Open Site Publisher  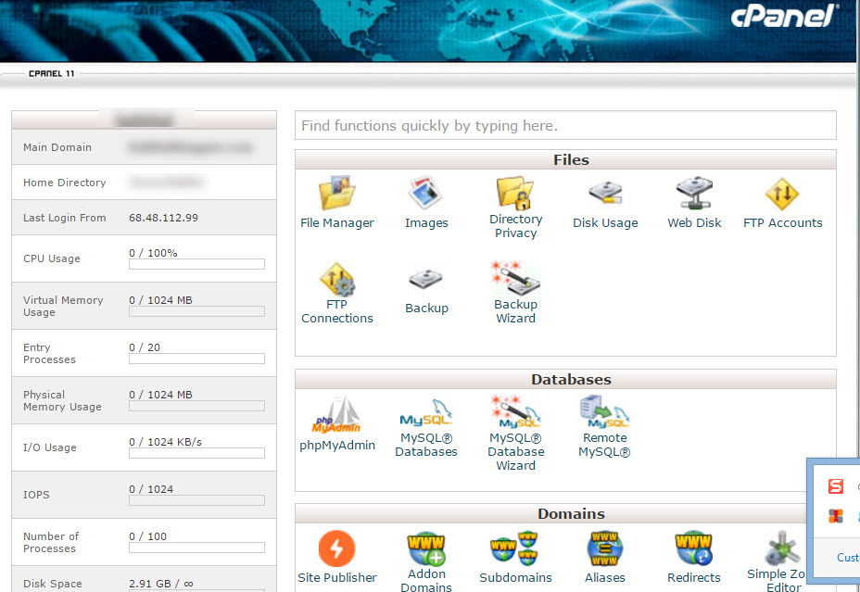pyautogui.click(x=336, y=548)
